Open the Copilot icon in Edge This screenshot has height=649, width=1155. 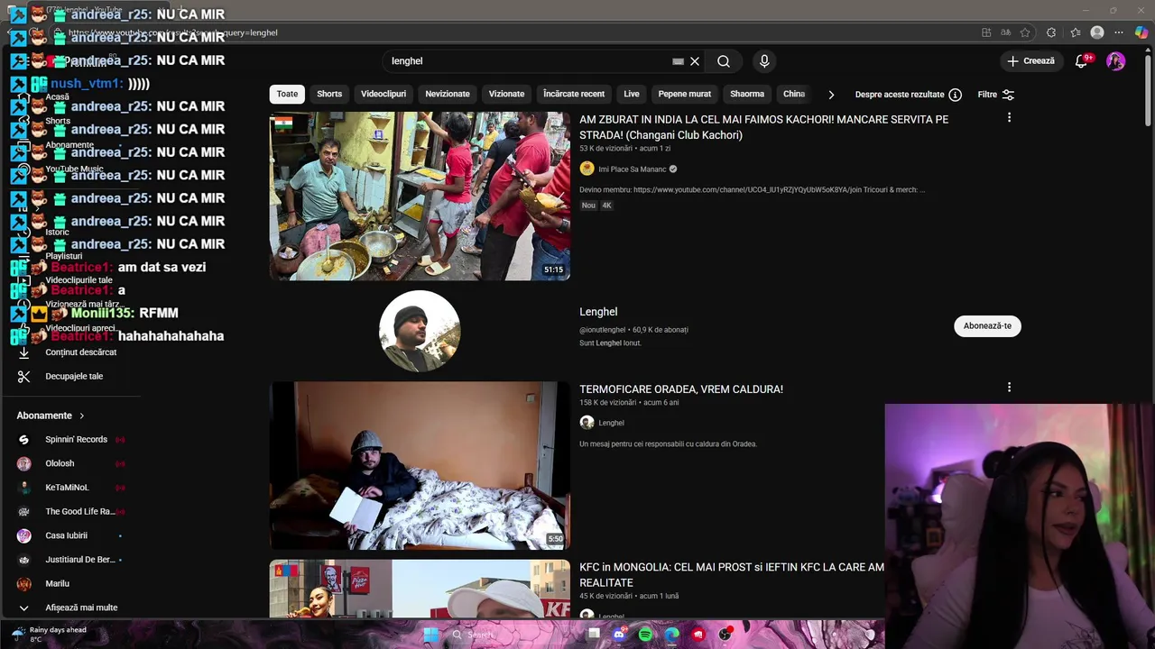point(1141,32)
